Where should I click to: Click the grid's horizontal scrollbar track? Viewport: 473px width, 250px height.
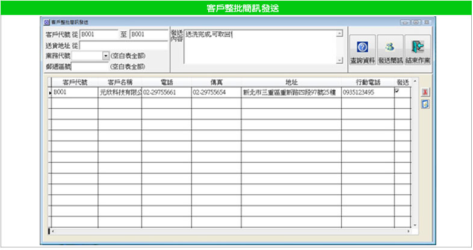point(229,231)
